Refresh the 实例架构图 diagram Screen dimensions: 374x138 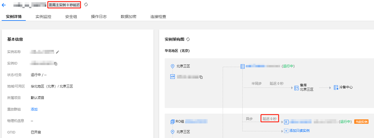point(188,40)
